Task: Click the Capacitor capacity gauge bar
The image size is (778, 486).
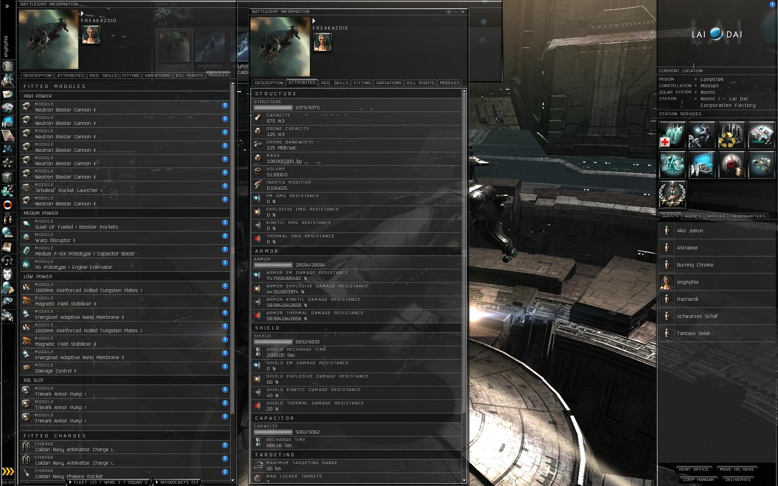Action: coord(273,432)
